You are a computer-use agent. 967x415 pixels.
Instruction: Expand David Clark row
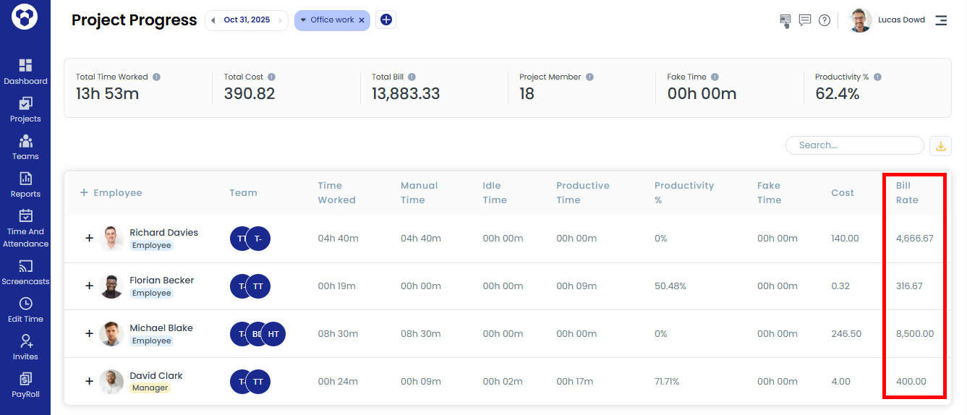point(90,381)
